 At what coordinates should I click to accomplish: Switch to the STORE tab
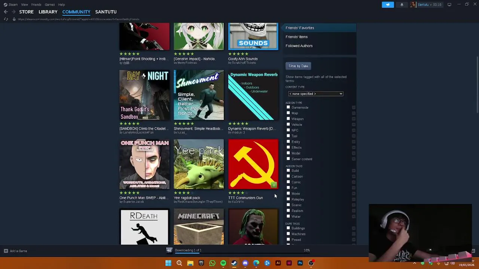tap(26, 12)
